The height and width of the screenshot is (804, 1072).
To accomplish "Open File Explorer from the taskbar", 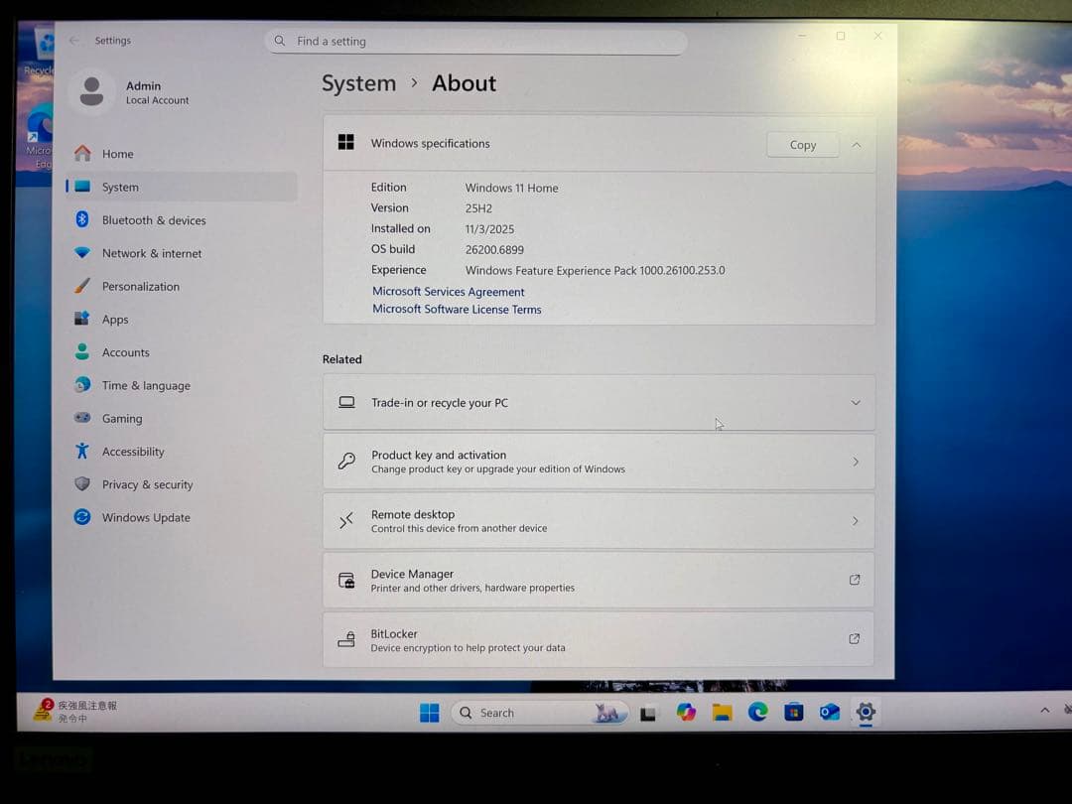I will click(x=722, y=712).
